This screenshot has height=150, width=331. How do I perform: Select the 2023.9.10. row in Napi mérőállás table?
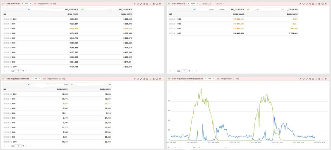tap(68, 66)
